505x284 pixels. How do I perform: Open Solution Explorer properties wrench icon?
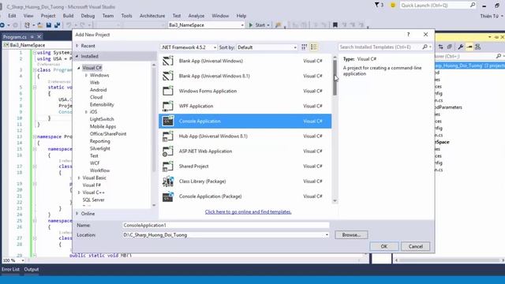coord(461,47)
